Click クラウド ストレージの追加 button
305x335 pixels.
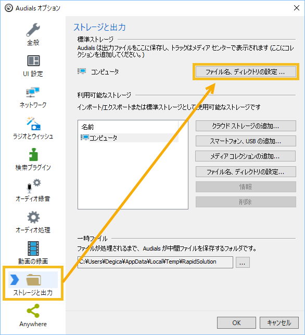tap(246, 126)
